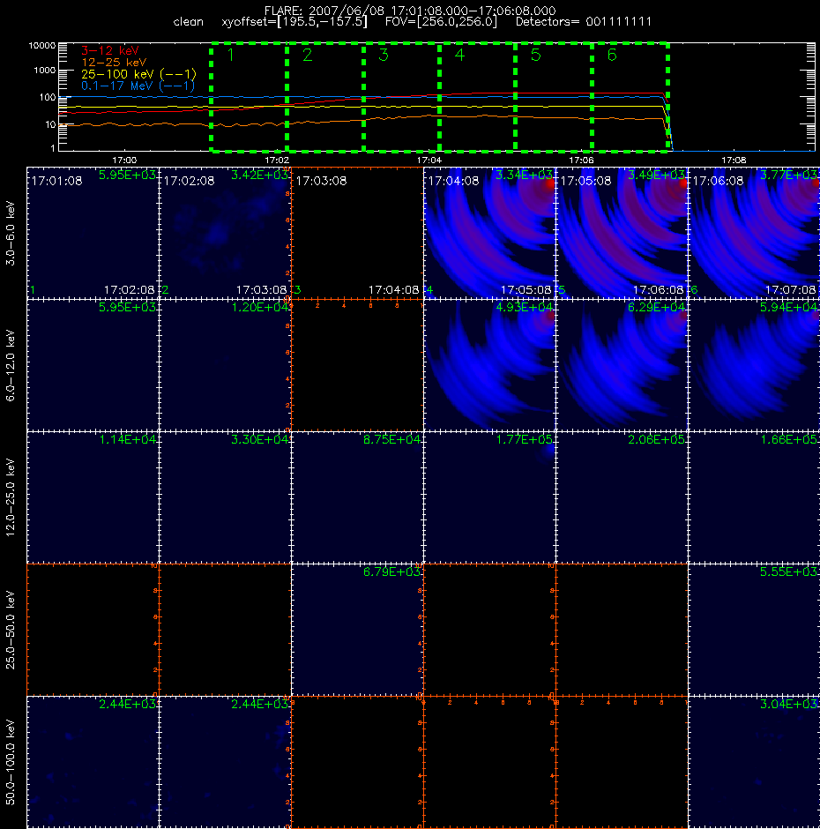Viewport: 820px width, 829px height.
Task: Click the 17:02 time axis label
Action: [277, 160]
